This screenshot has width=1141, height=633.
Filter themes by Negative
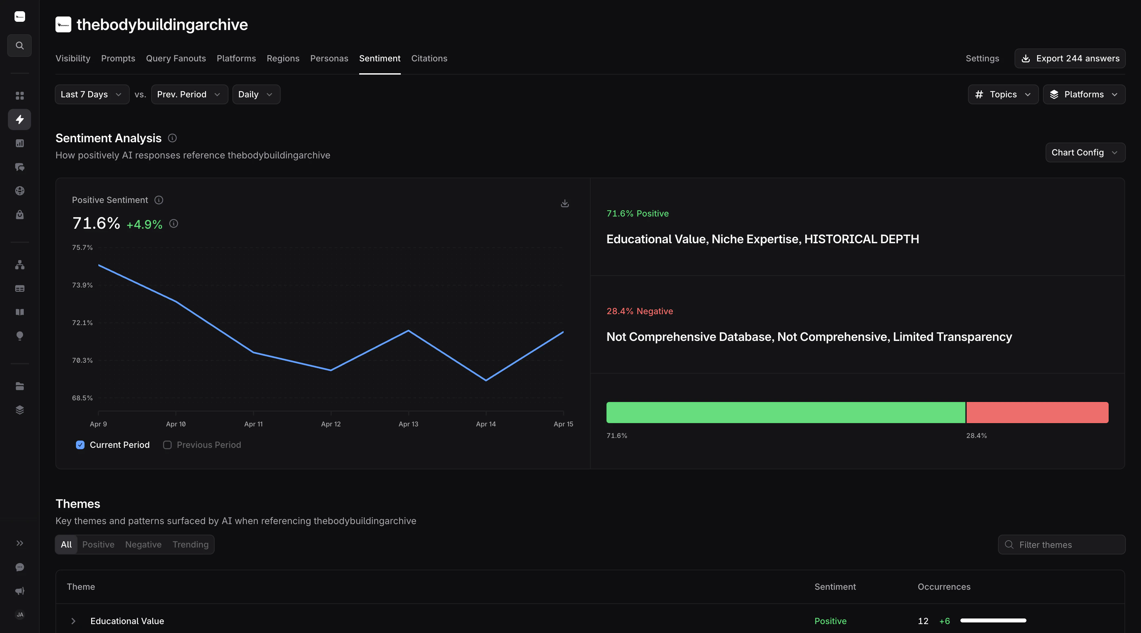(144, 545)
